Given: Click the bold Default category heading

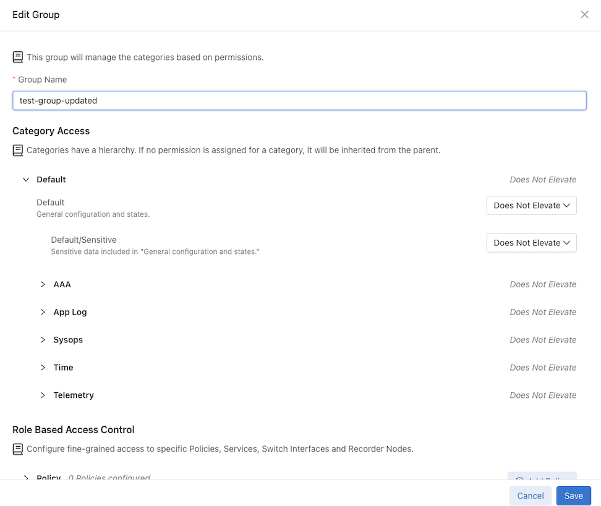Looking at the screenshot, I should pyautogui.click(x=51, y=179).
